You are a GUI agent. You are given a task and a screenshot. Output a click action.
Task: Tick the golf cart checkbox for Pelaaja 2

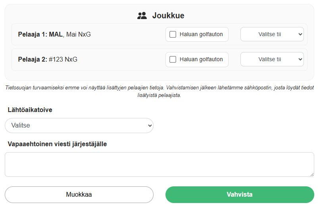pyautogui.click(x=173, y=60)
